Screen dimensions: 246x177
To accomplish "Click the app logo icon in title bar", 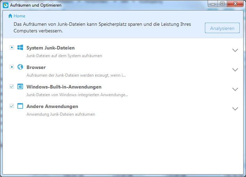I will click(x=6, y=5).
